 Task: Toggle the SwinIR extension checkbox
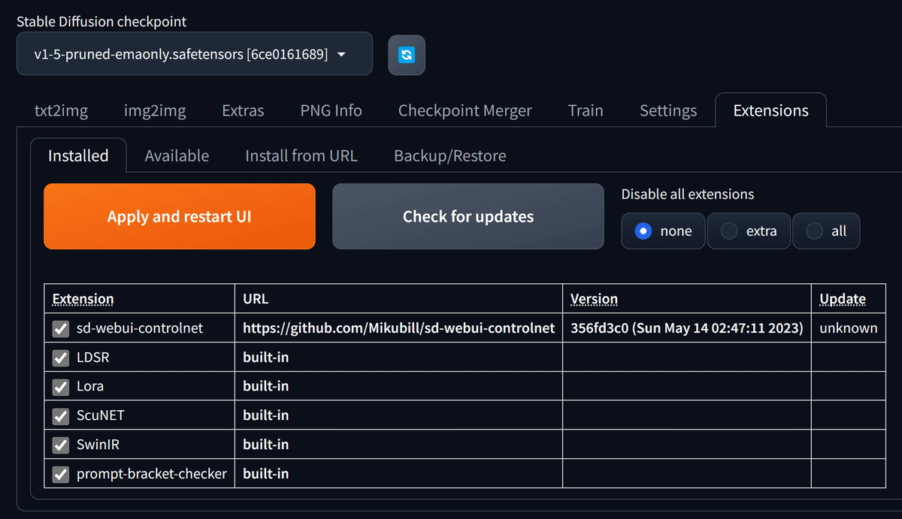[x=61, y=445]
